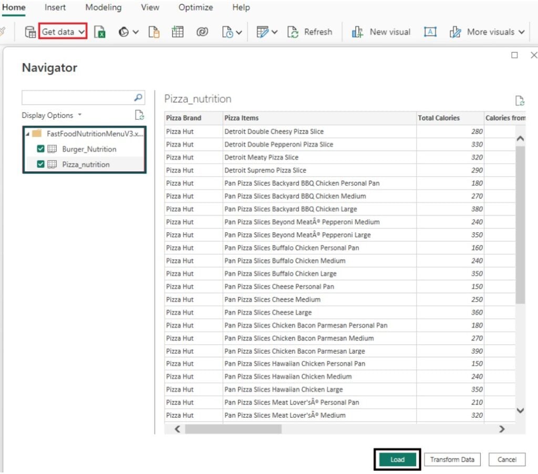Switch to the Insert tab

(x=55, y=7)
